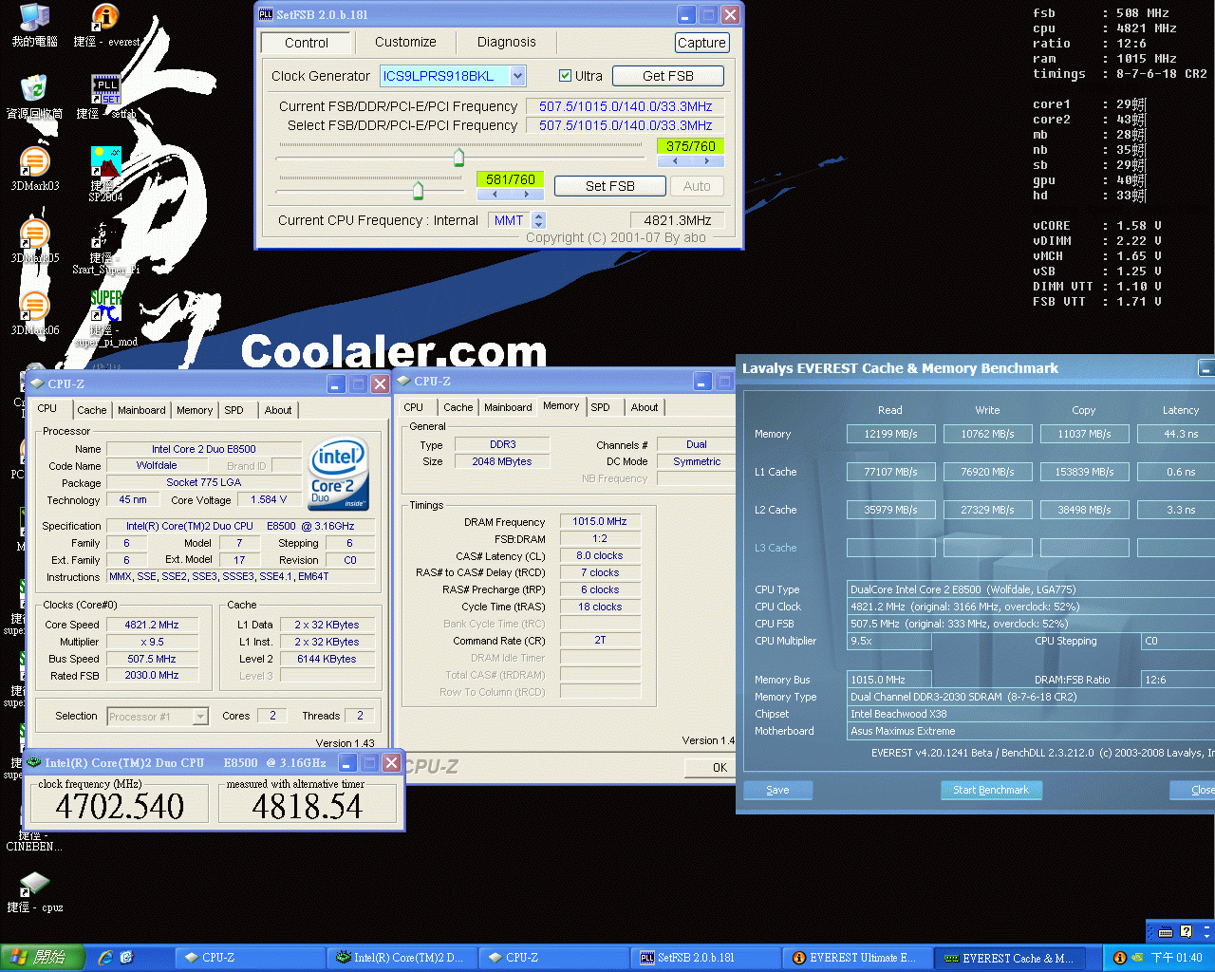Open the Mainboard tab in left CPU-Z window

coord(141,410)
